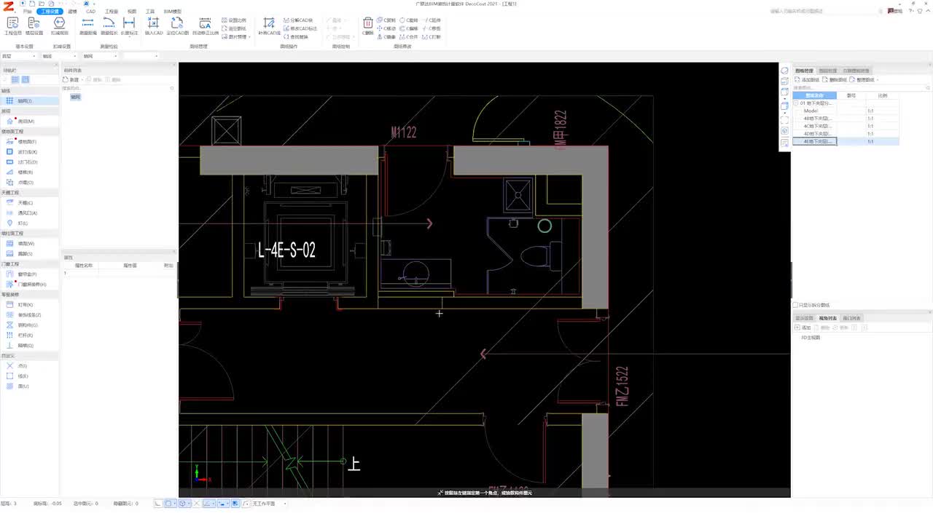
Task: Collapse the 01 地下夹层 drawing tree node
Action: (x=796, y=103)
